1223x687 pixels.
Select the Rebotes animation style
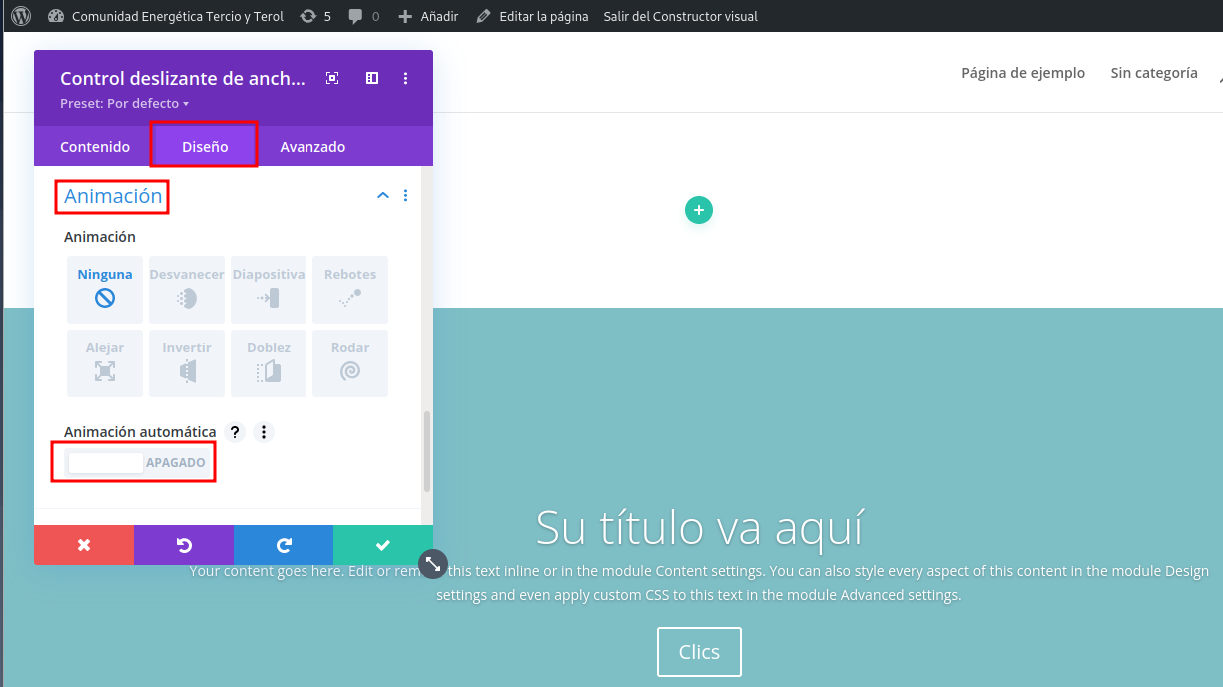pos(350,289)
